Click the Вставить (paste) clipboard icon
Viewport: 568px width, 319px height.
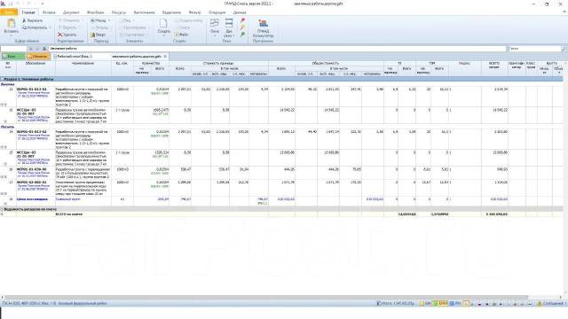click(x=12, y=24)
